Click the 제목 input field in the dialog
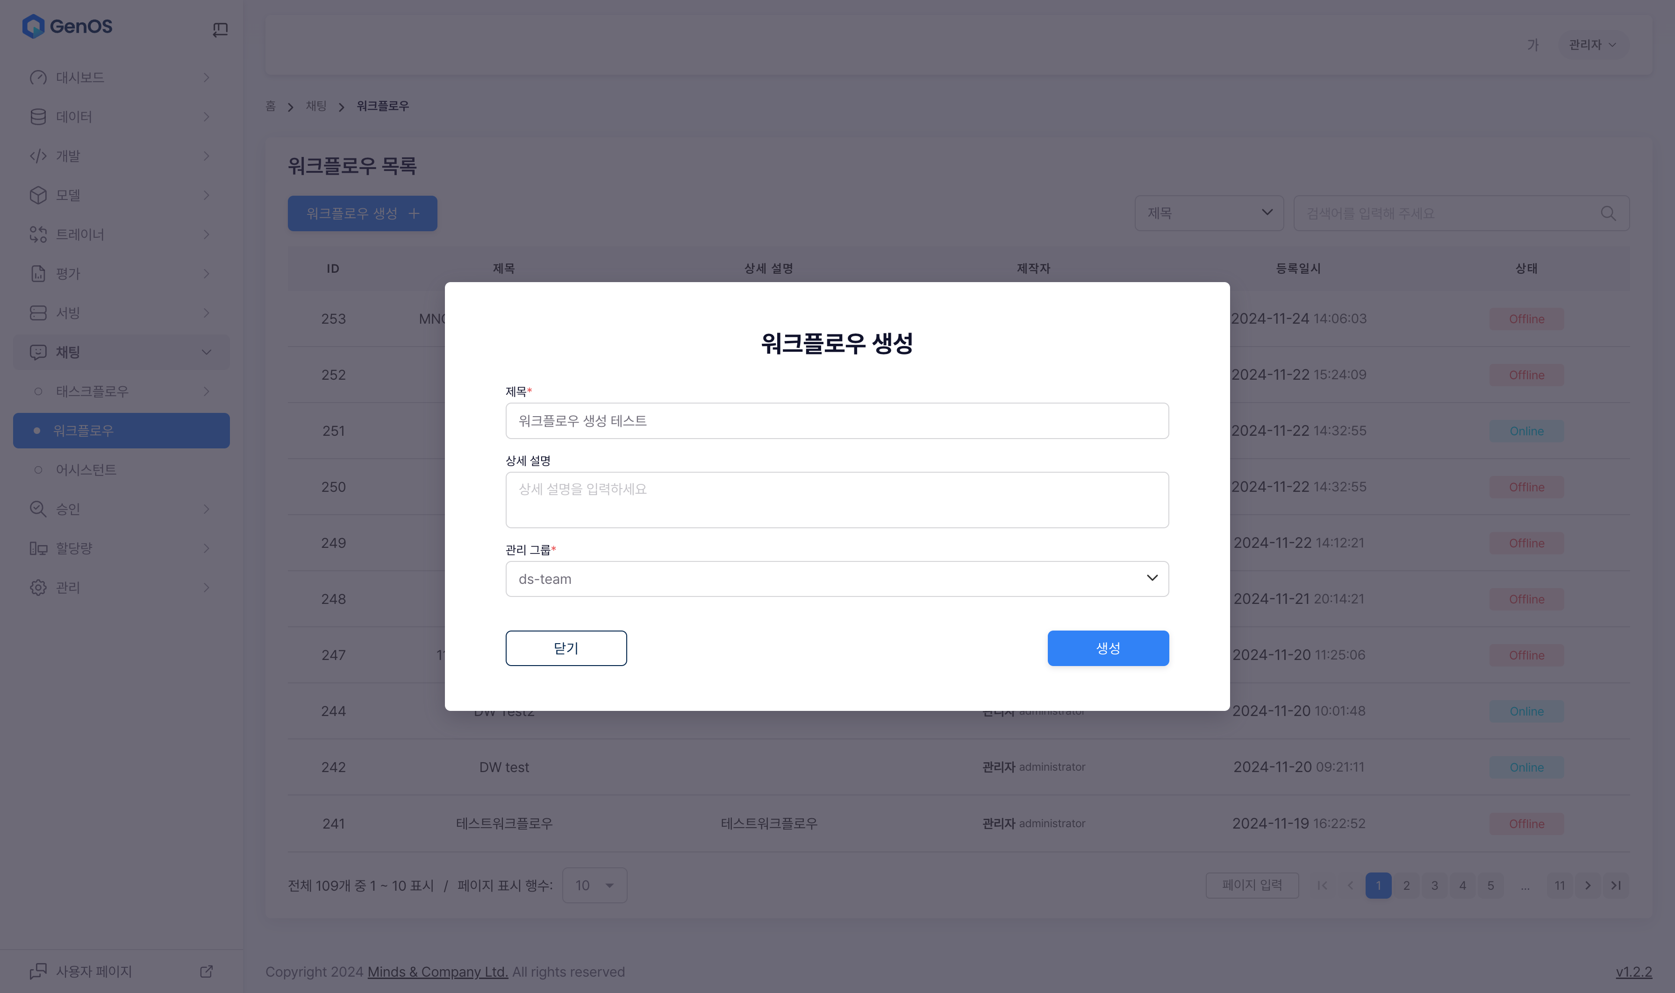The image size is (1675, 993). [x=837, y=421]
